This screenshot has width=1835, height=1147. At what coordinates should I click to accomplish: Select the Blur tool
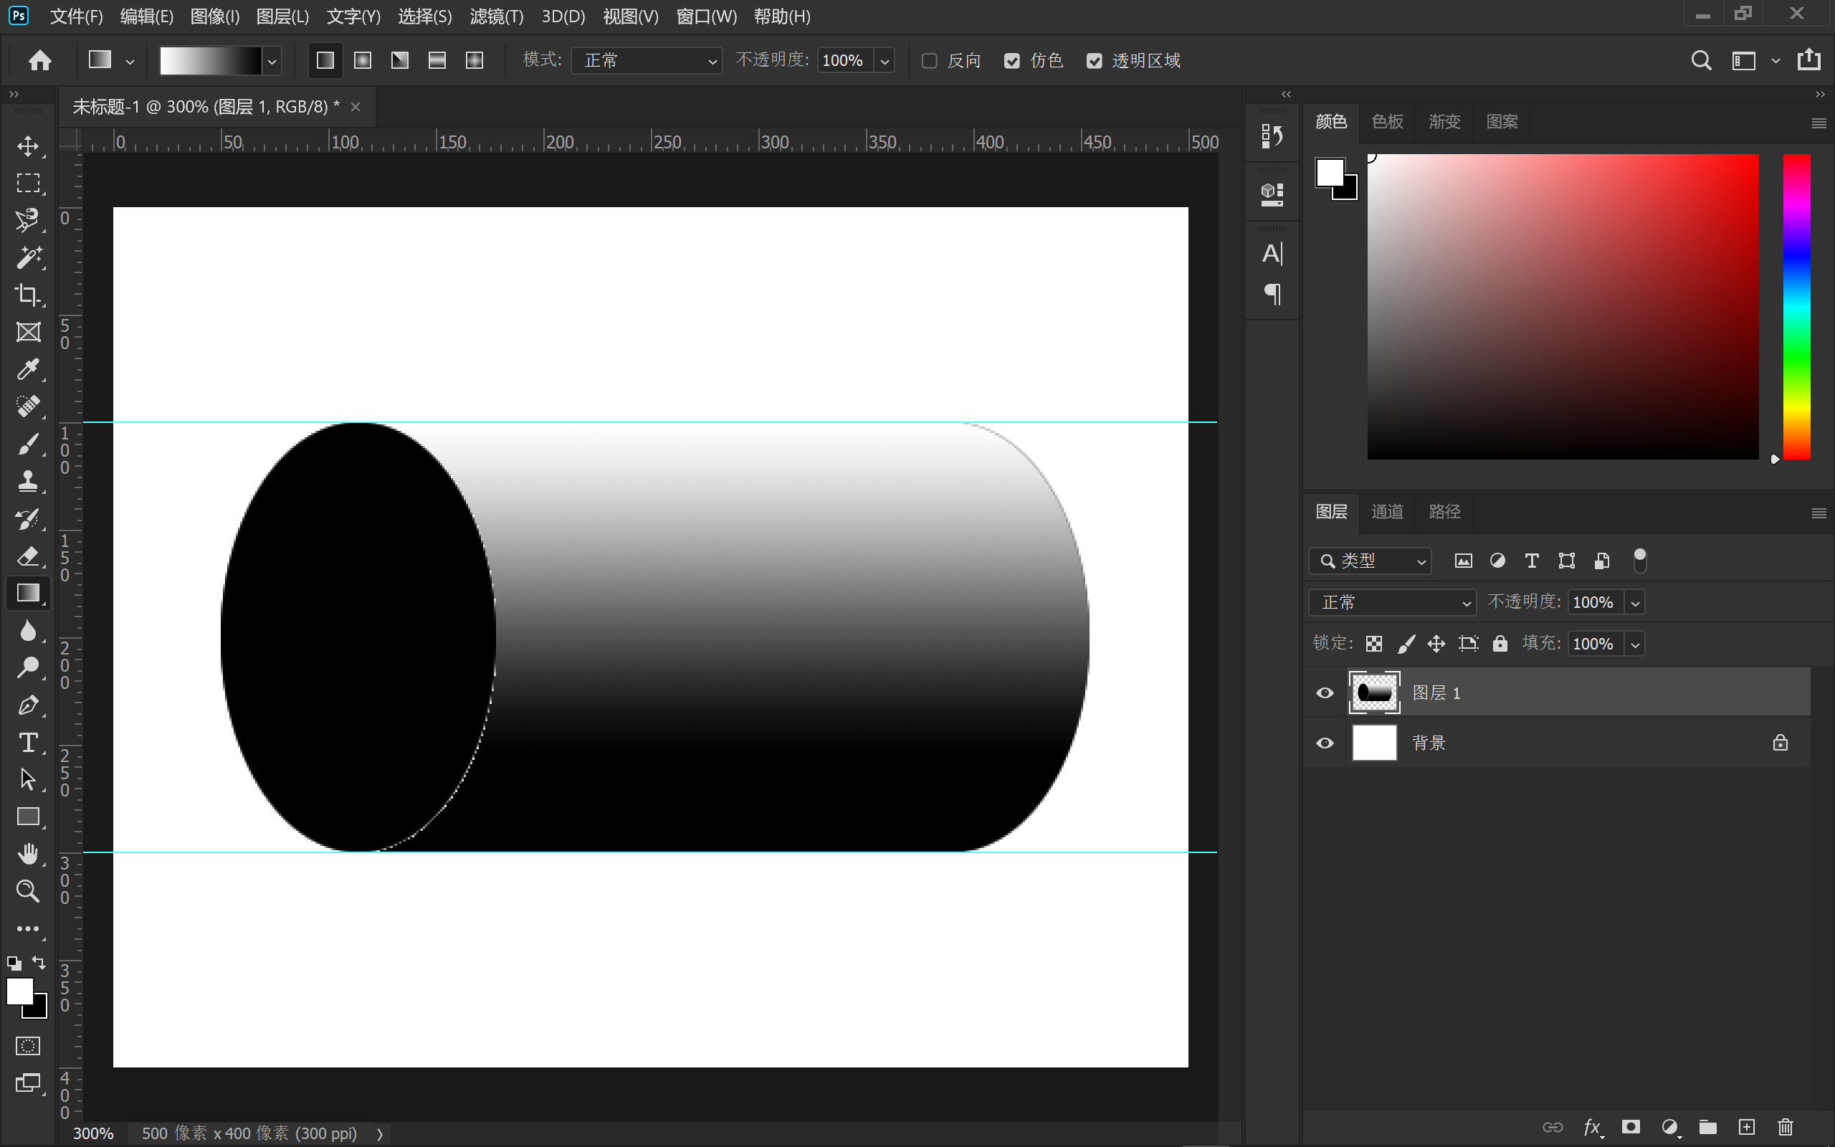coord(28,630)
